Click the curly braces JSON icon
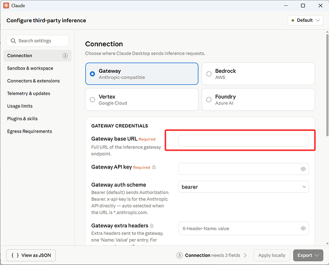The height and width of the screenshot is (265, 329). 15,255
